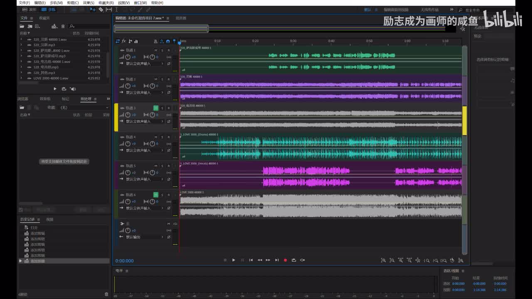Enable Loop Playback in the transport
The height and width of the screenshot is (299, 532).
coord(294,260)
